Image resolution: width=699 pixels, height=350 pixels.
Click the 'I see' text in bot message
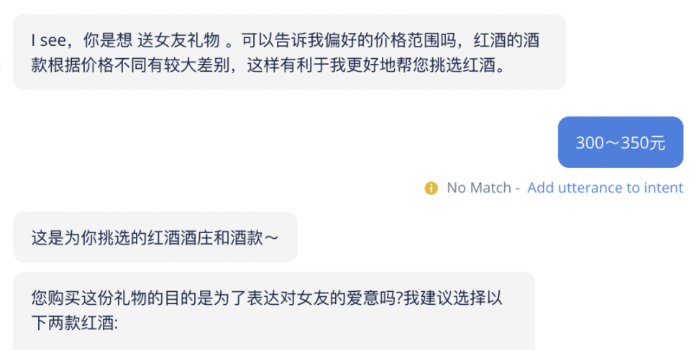coord(49,41)
